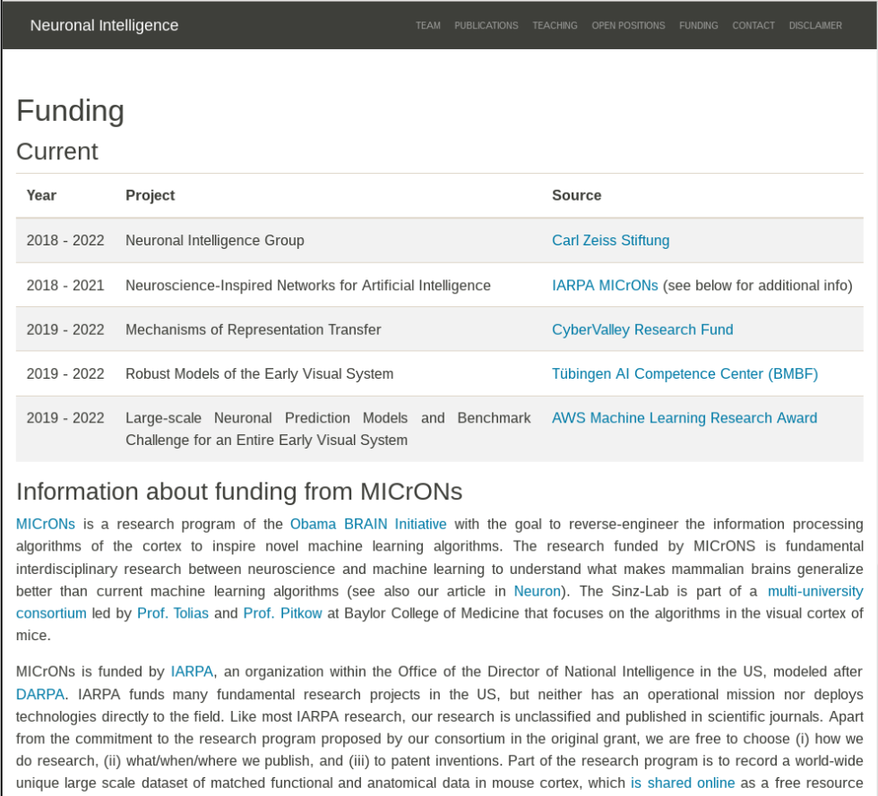Open the Prof. Pitkow link

[x=282, y=613]
